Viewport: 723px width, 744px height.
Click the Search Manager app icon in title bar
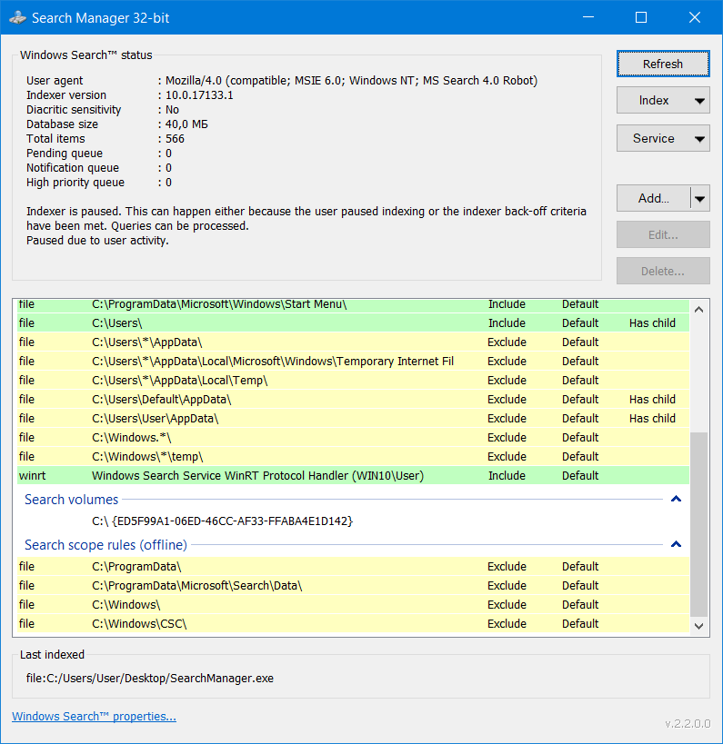point(18,18)
